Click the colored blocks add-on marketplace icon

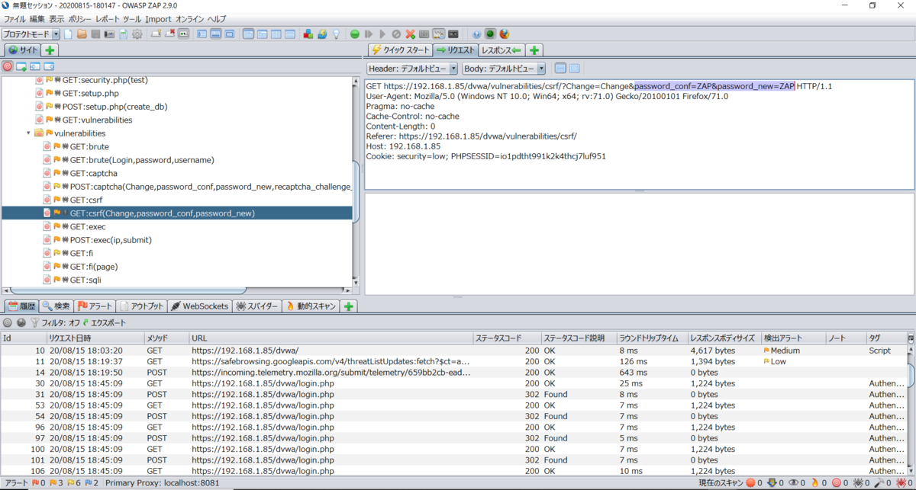[308, 34]
